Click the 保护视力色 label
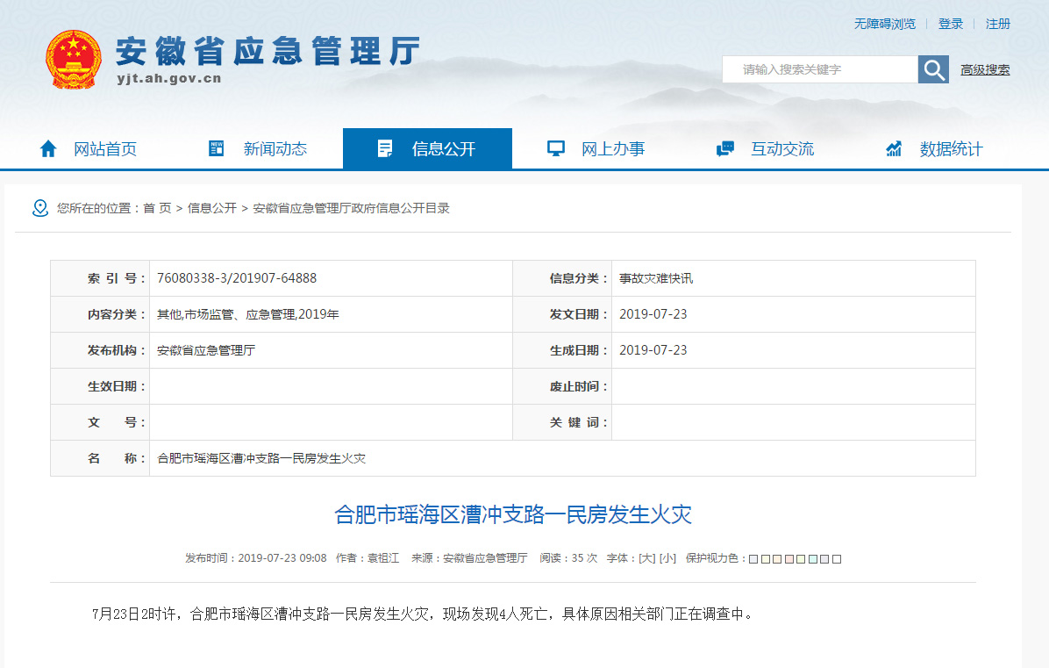 (x=715, y=558)
